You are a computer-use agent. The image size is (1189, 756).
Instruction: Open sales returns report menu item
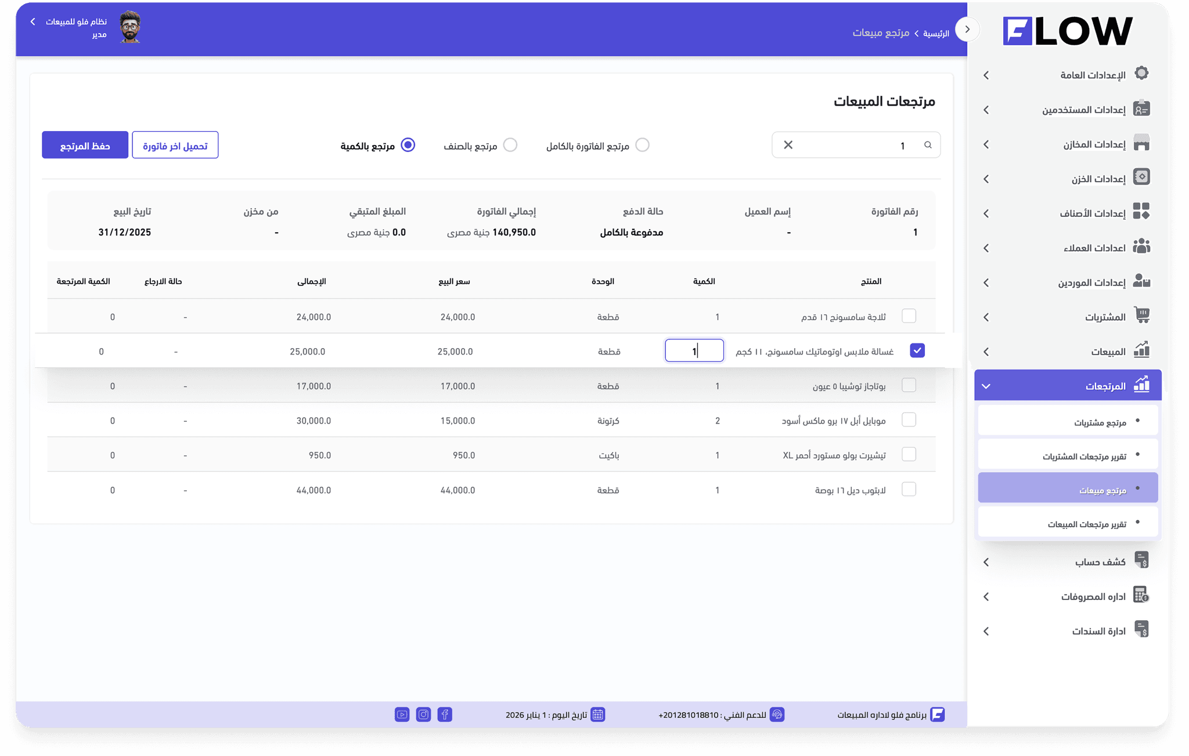[1086, 524]
